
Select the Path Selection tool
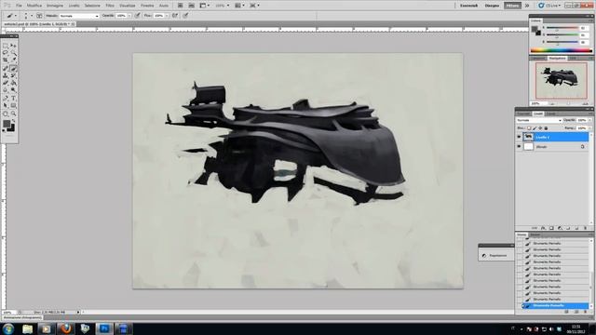(x=6, y=105)
